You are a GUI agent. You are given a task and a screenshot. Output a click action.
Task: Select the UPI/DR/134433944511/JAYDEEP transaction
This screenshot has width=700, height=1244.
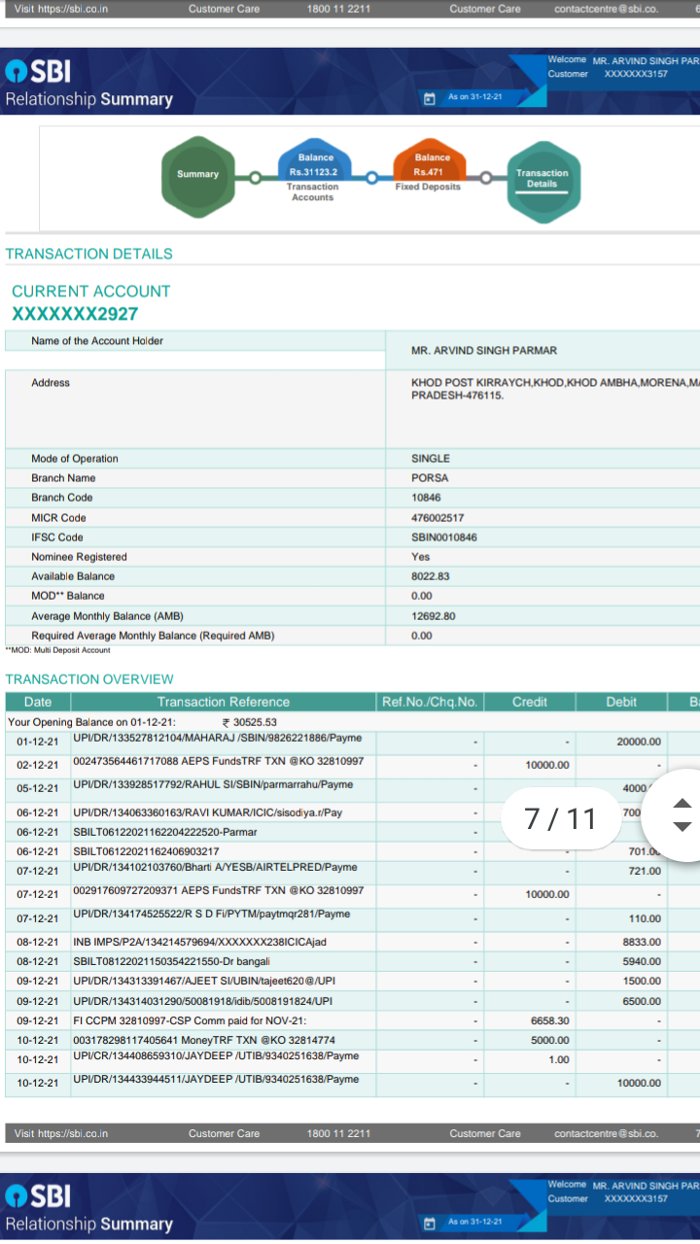[x=217, y=1079]
